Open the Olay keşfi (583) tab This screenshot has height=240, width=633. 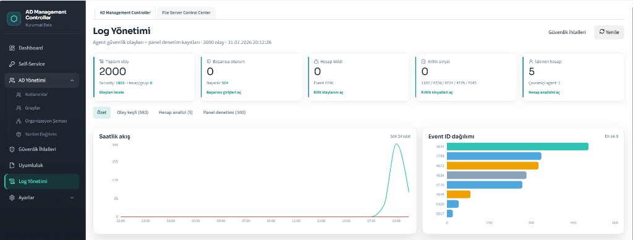[x=132, y=113]
